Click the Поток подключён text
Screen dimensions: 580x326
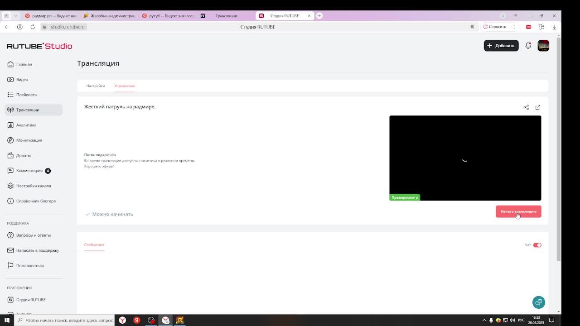point(100,155)
